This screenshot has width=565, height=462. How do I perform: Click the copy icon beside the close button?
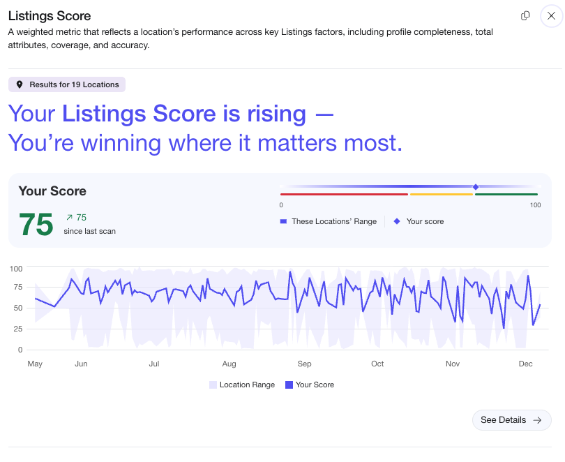525,16
